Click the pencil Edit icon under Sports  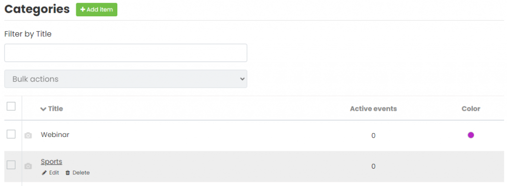tap(44, 173)
